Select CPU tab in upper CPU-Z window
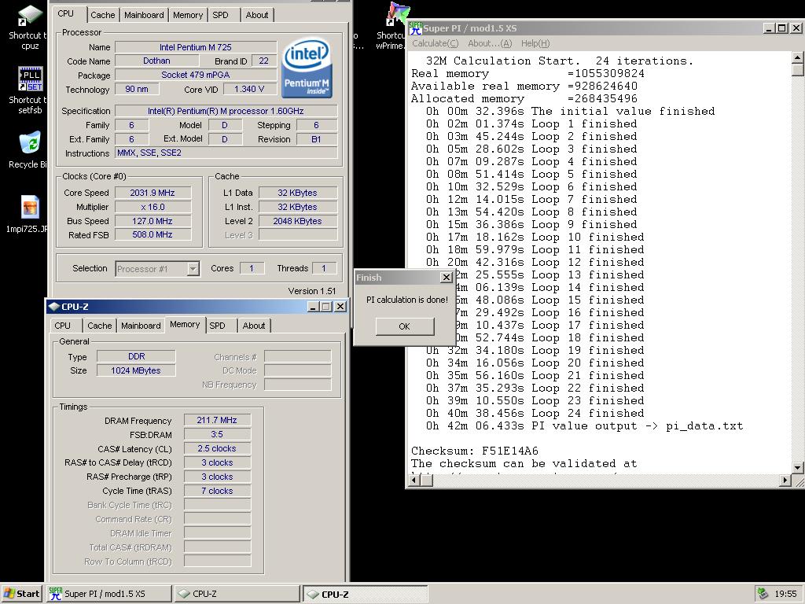This screenshot has height=604, width=805. 66,14
